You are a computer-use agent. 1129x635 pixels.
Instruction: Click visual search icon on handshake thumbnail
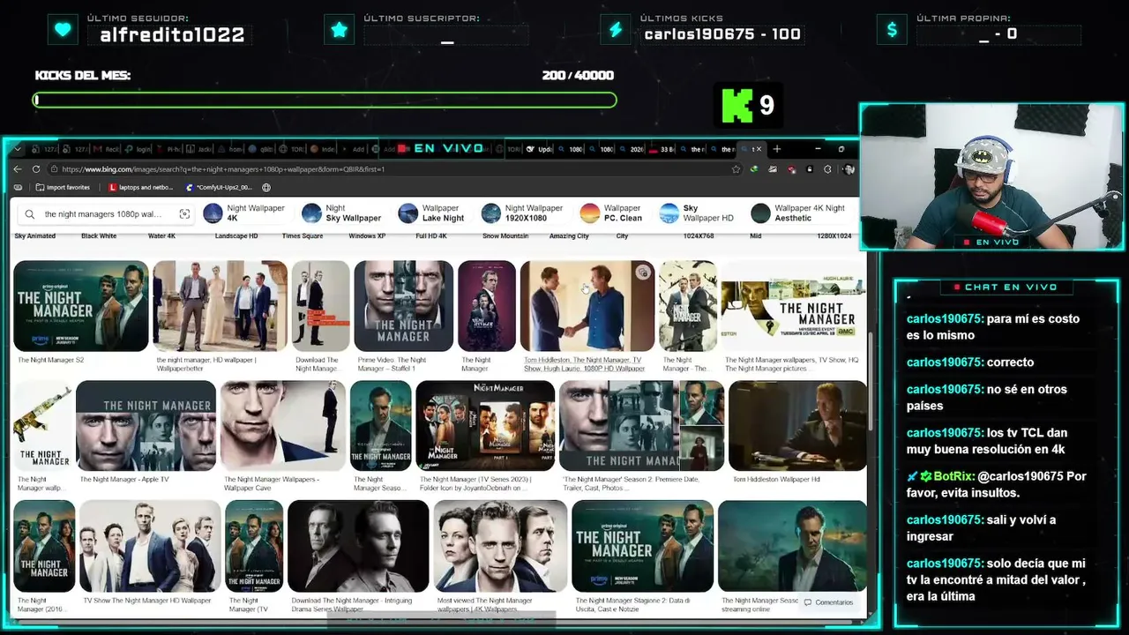642,273
